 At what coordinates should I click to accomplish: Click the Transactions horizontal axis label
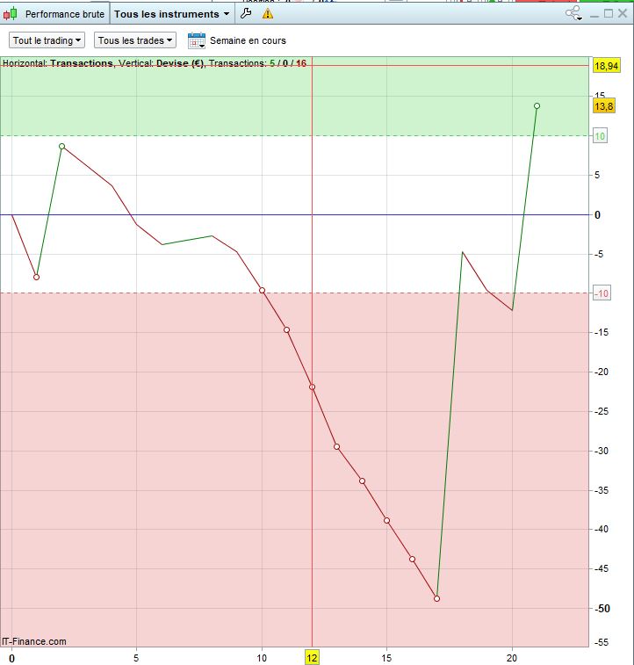82,63
